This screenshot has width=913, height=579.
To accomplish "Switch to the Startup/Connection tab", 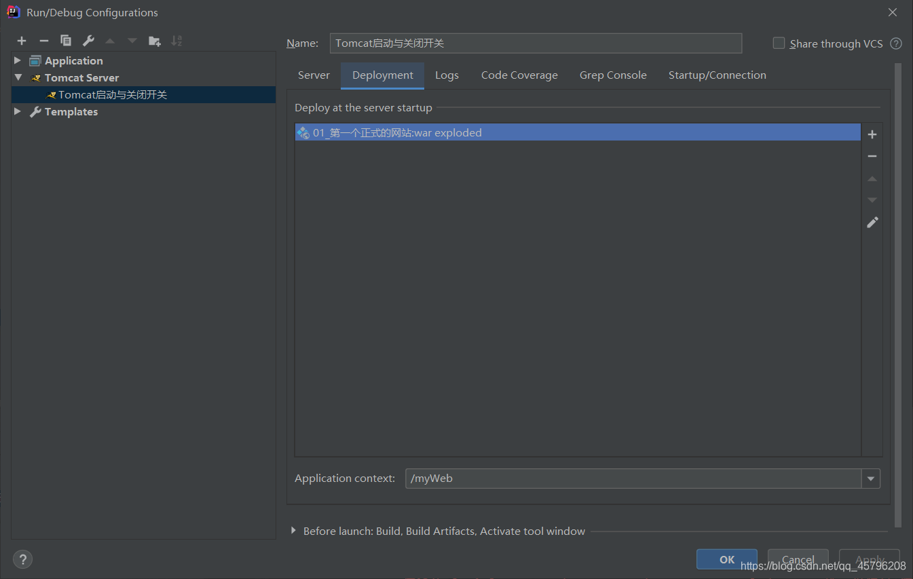I will [718, 75].
